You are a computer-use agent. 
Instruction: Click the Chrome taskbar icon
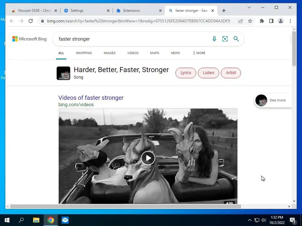coord(51,220)
